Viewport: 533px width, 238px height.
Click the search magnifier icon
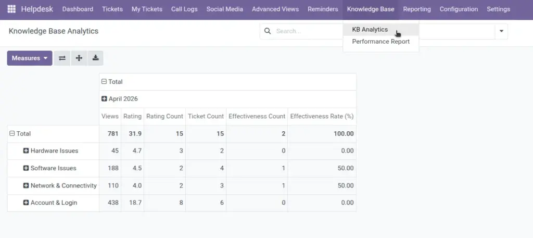point(268,31)
